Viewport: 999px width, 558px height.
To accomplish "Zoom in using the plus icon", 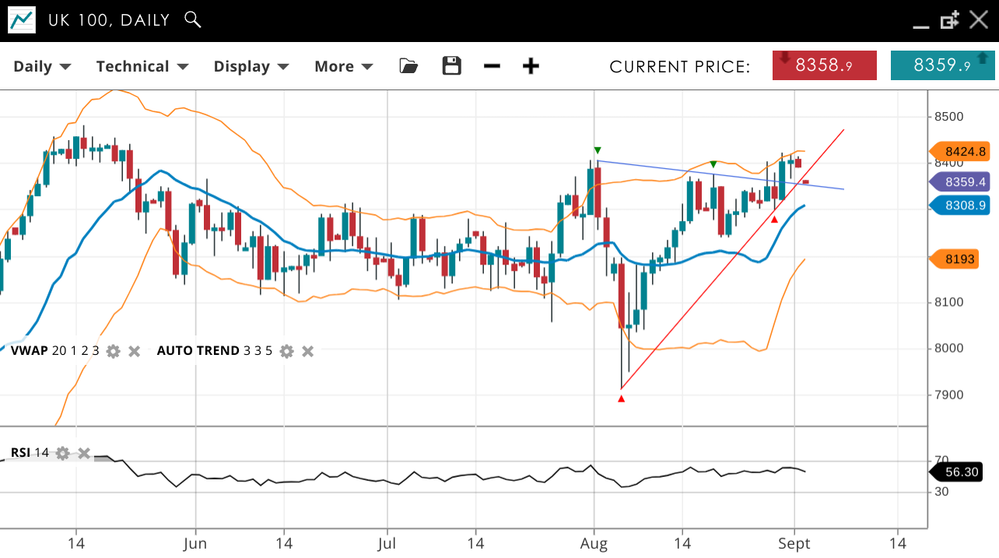I will [x=531, y=66].
